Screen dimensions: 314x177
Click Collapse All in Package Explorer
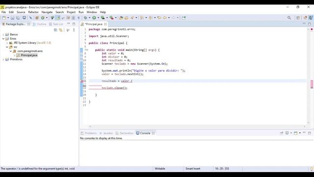(x=55, y=30)
